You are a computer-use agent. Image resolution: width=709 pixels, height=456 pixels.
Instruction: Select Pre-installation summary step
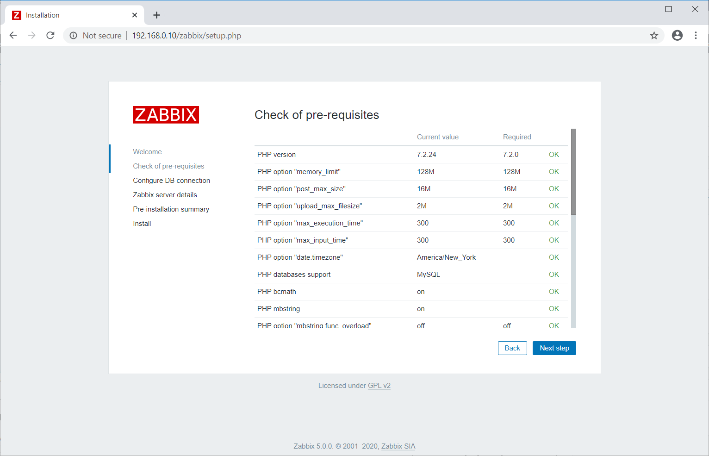coord(171,209)
